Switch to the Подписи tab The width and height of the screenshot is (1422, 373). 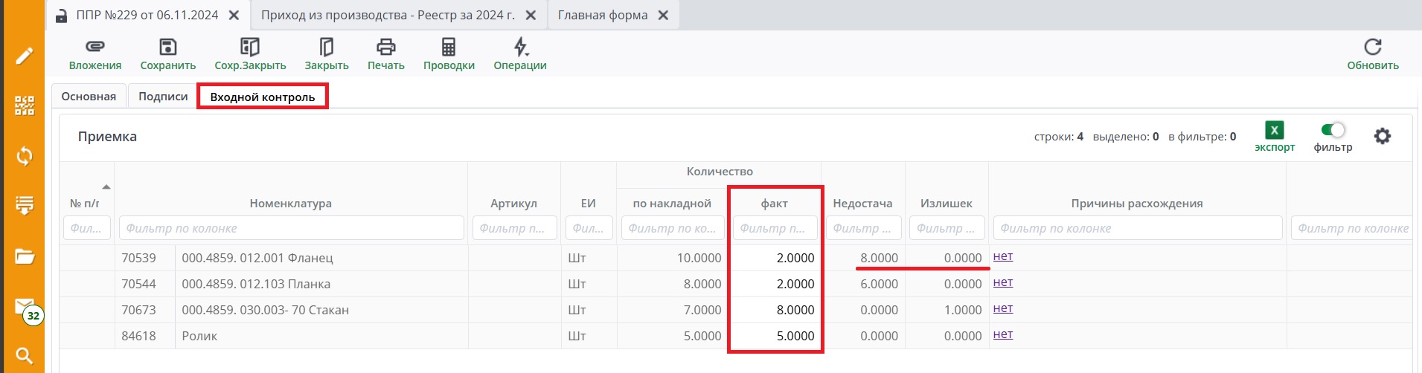163,97
